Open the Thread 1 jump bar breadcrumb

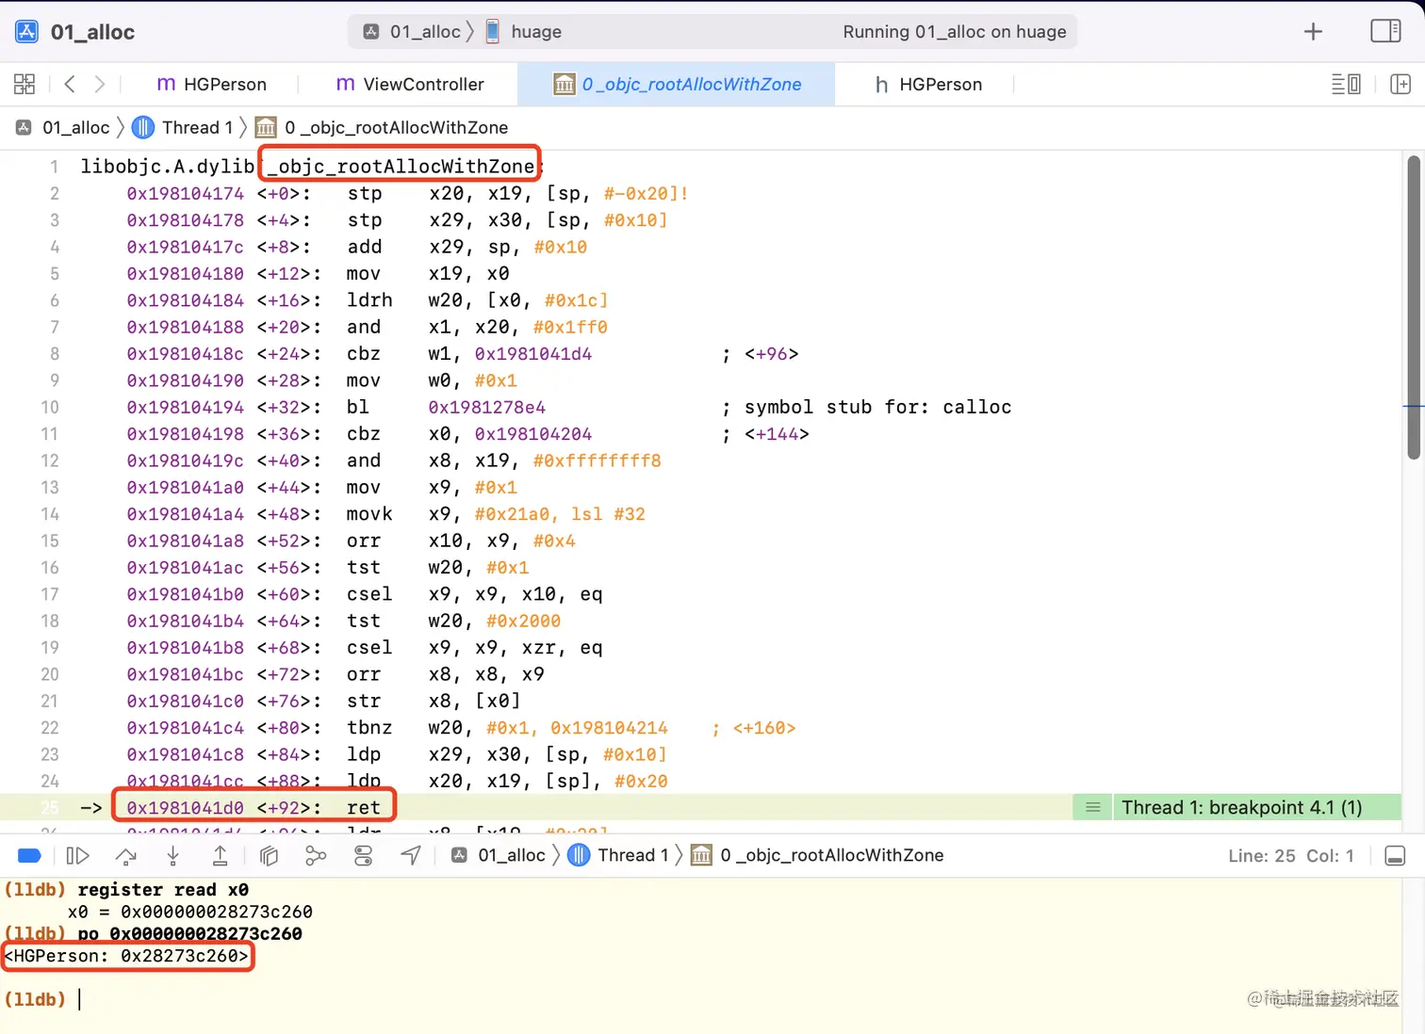pos(183,127)
